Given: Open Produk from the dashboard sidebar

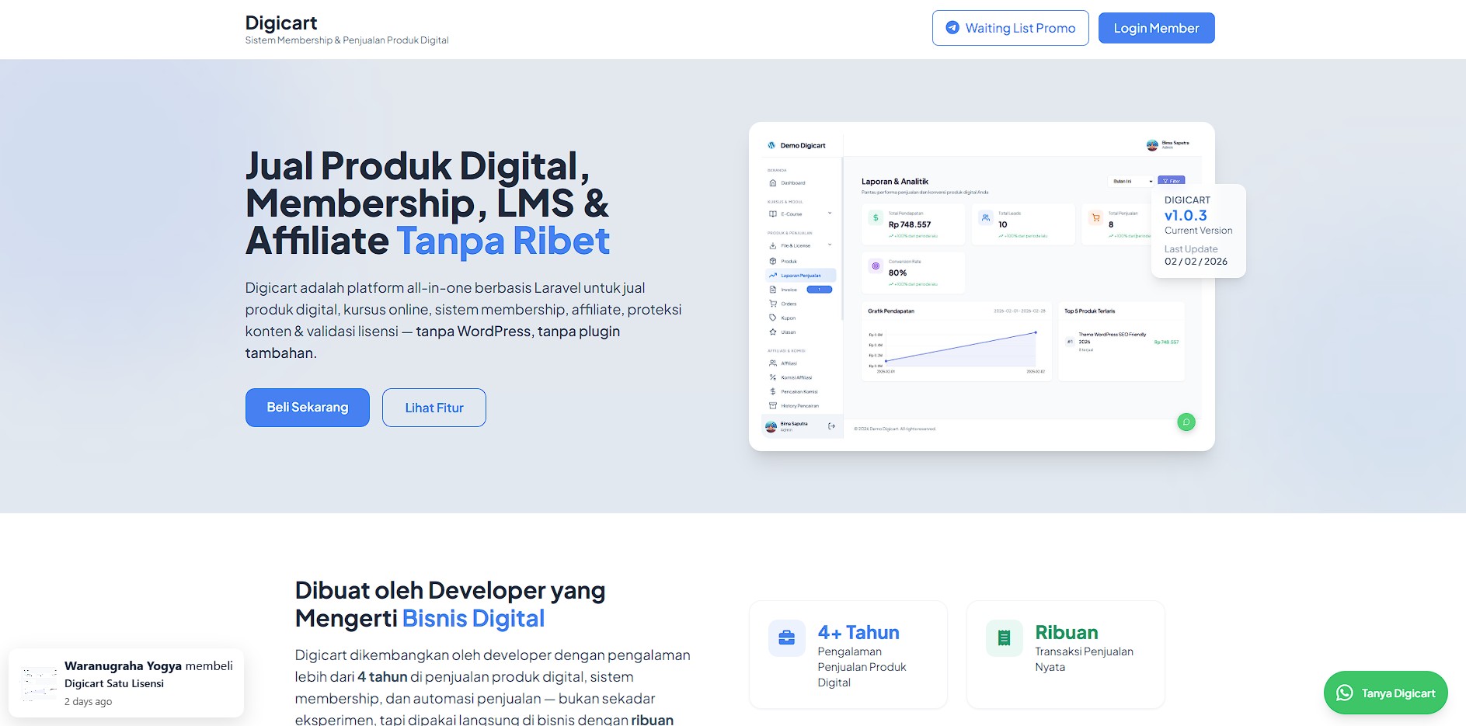Looking at the screenshot, I should pos(789,261).
